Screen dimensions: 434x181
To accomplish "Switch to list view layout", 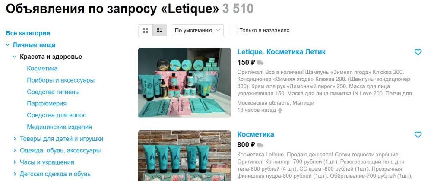I will [x=160, y=30].
